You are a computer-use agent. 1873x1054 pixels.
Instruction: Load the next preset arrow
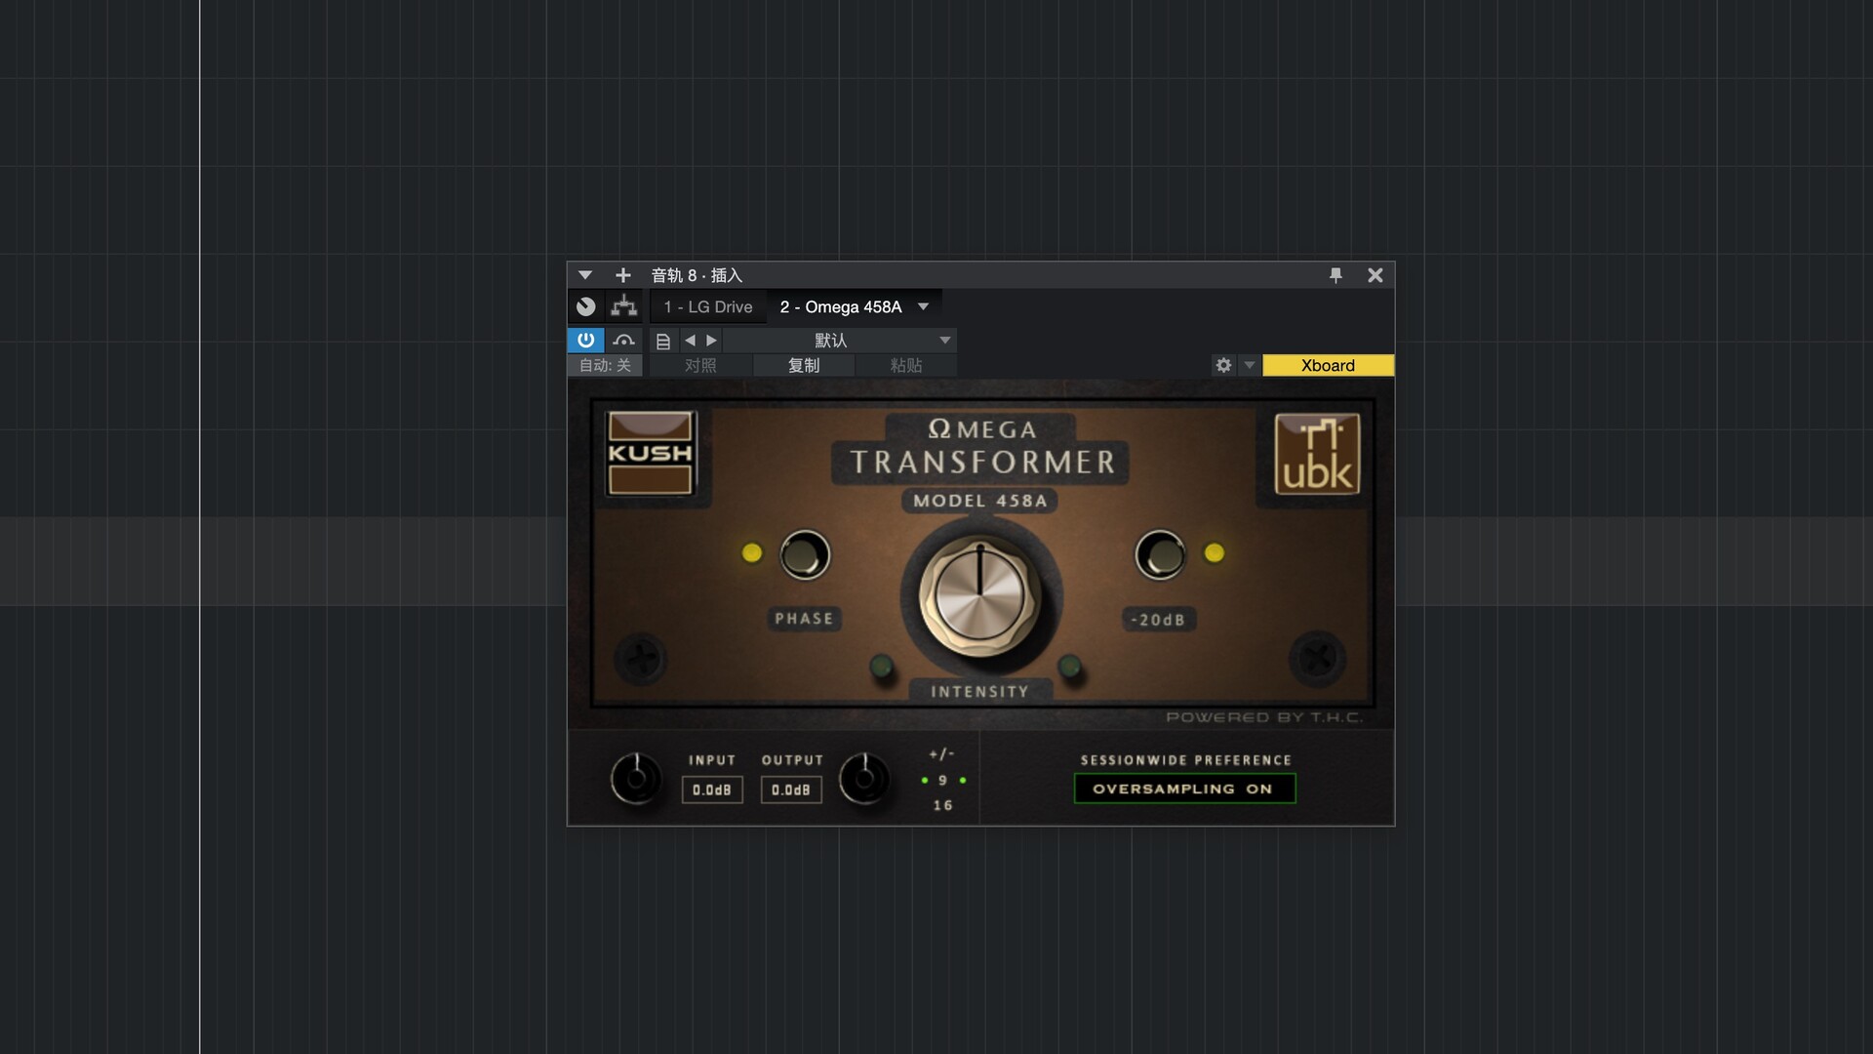click(x=711, y=340)
